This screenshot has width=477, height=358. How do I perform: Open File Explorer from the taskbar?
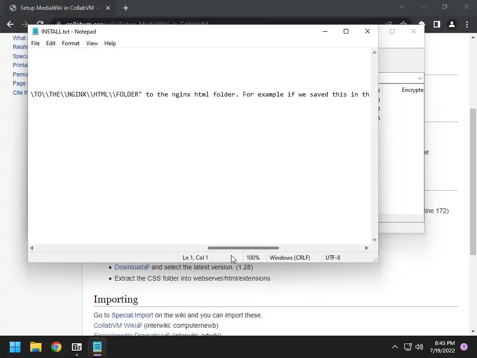click(35, 347)
